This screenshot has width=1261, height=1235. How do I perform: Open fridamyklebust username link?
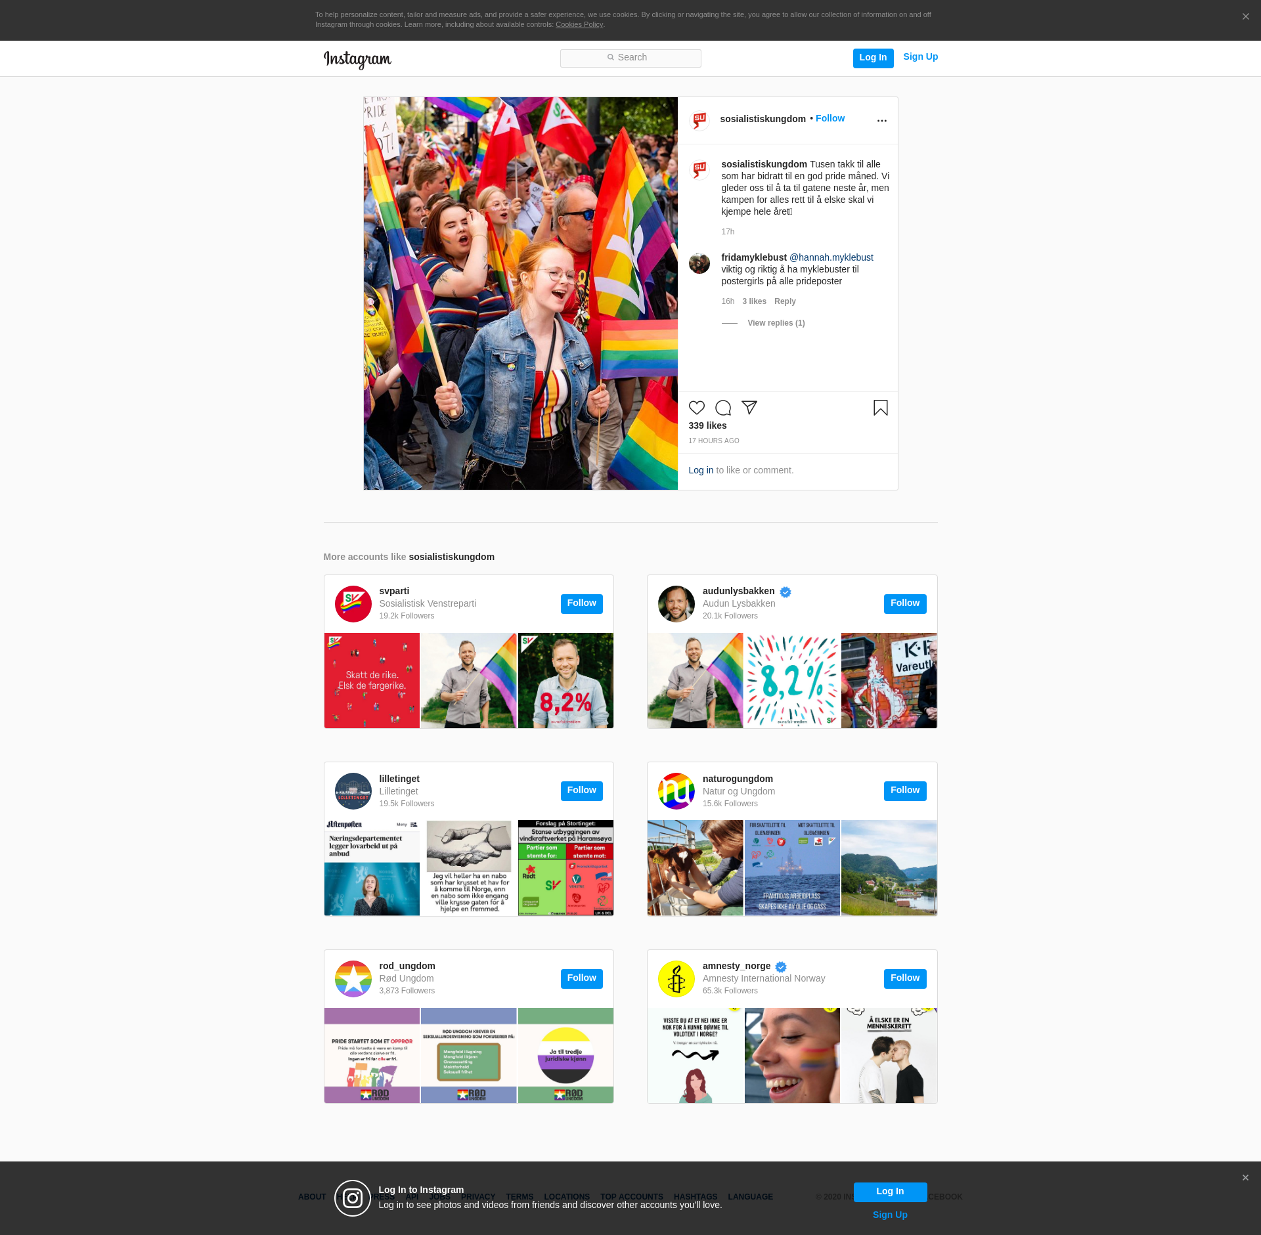pyautogui.click(x=754, y=257)
